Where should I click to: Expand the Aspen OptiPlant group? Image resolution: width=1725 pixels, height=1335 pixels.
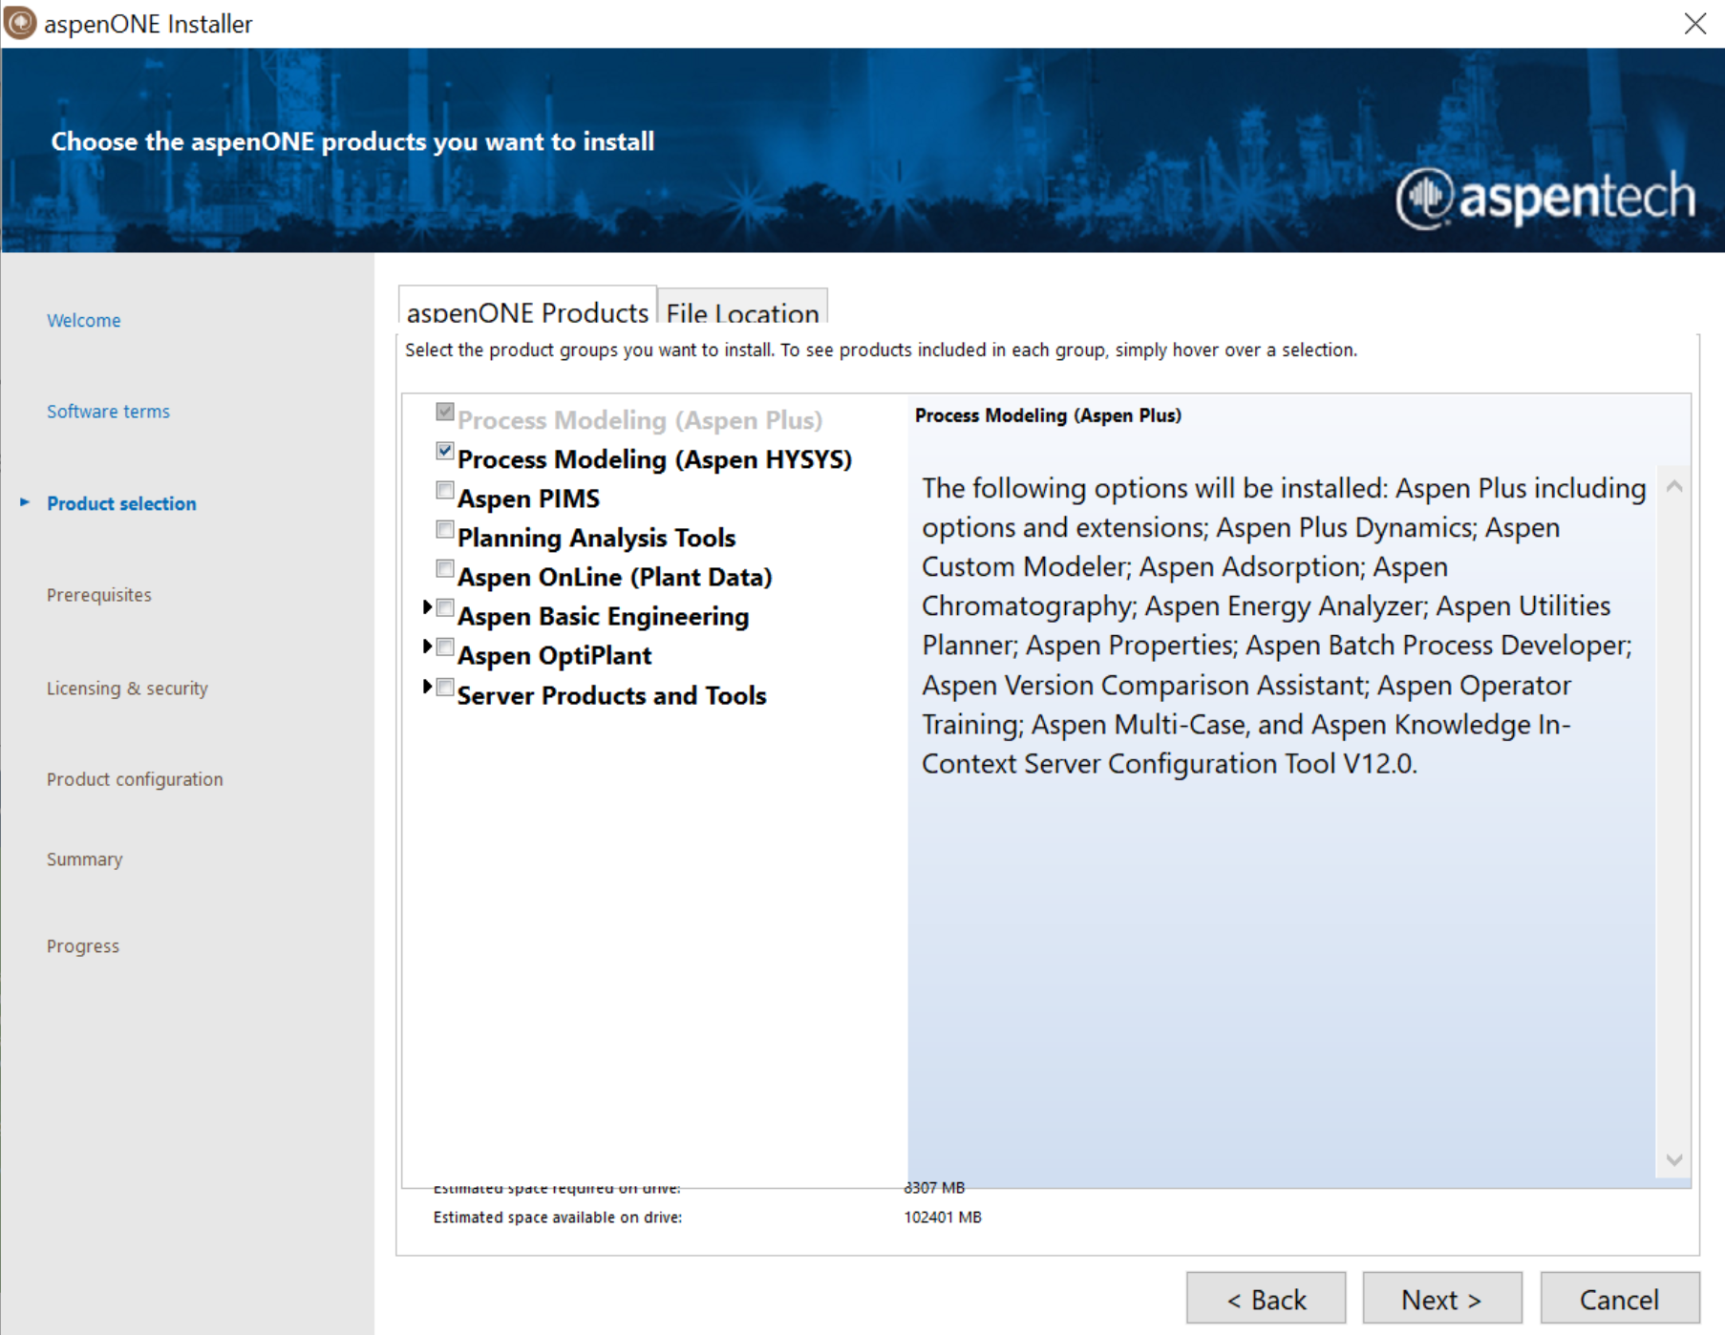[427, 646]
